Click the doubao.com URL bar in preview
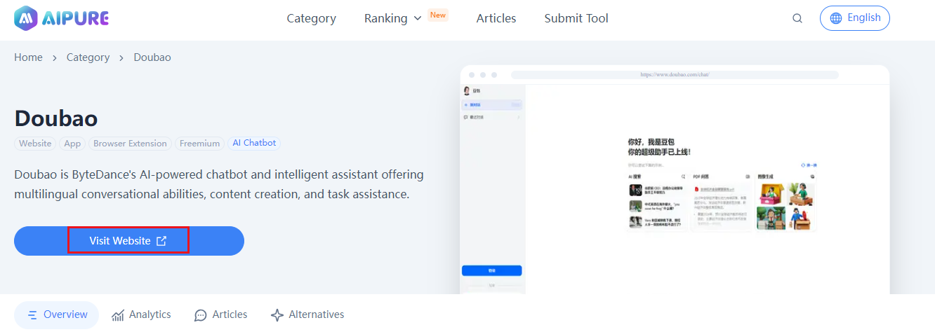The width and height of the screenshot is (935, 332). point(675,74)
